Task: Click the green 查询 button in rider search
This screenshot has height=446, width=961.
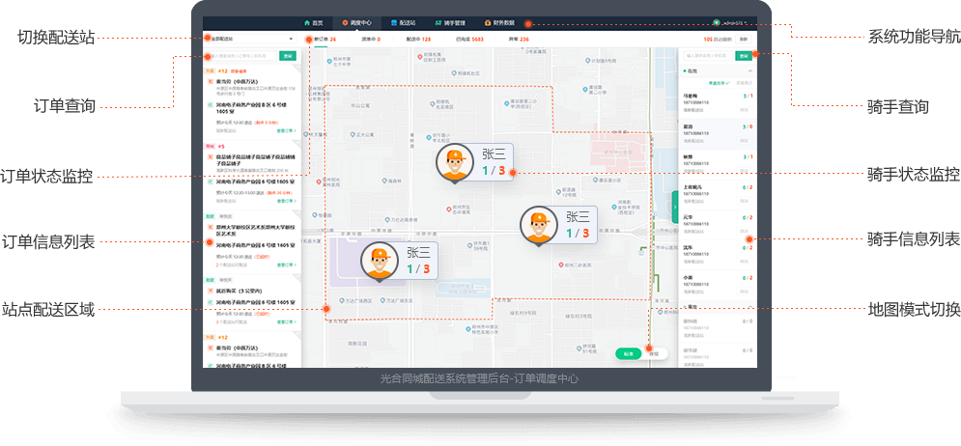Action: pyautogui.click(x=744, y=56)
